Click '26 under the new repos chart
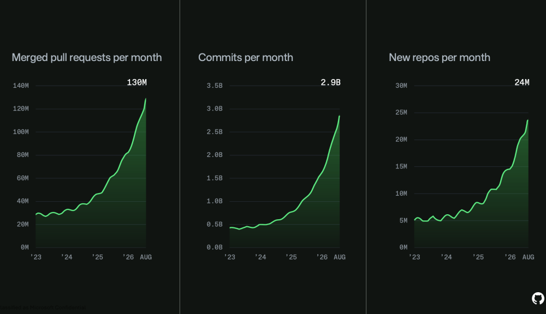This screenshot has height=314, width=546. pos(510,257)
